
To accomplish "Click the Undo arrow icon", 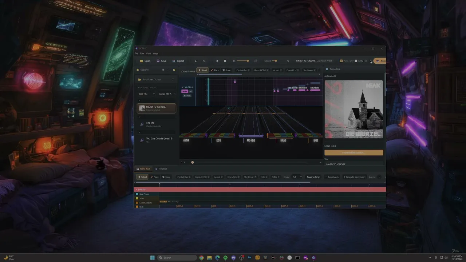I will click(196, 61).
